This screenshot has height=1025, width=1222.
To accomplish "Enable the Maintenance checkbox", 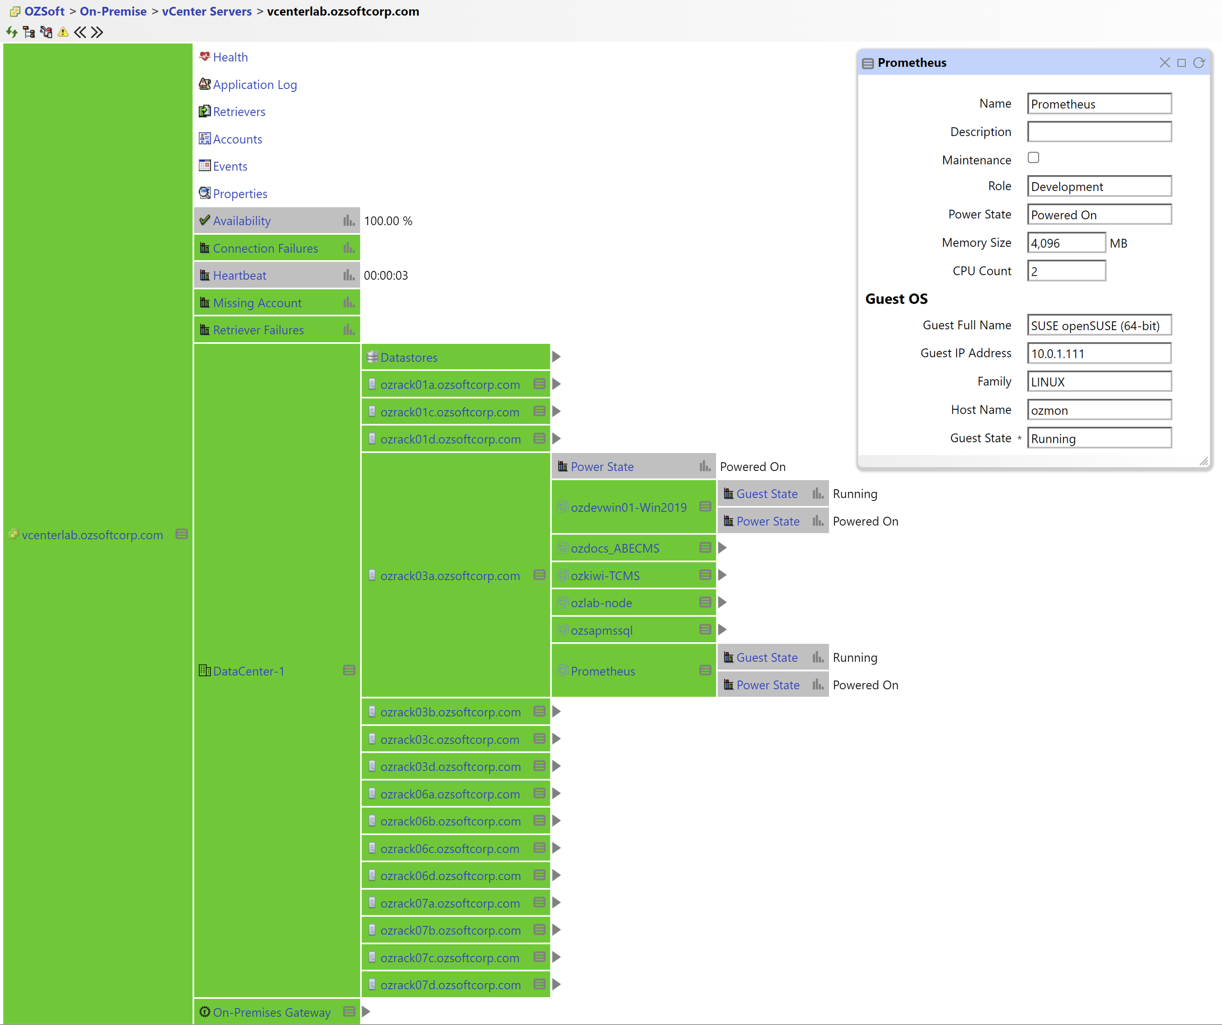I will pyautogui.click(x=1034, y=157).
